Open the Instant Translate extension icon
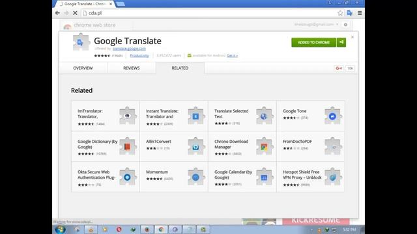 tap(196, 116)
